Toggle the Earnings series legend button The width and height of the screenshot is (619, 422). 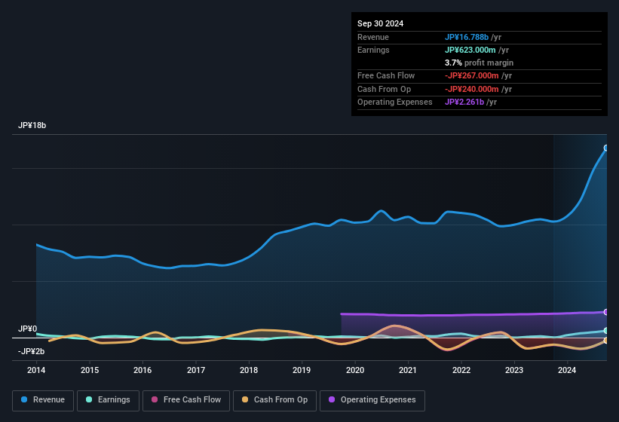[x=108, y=400]
